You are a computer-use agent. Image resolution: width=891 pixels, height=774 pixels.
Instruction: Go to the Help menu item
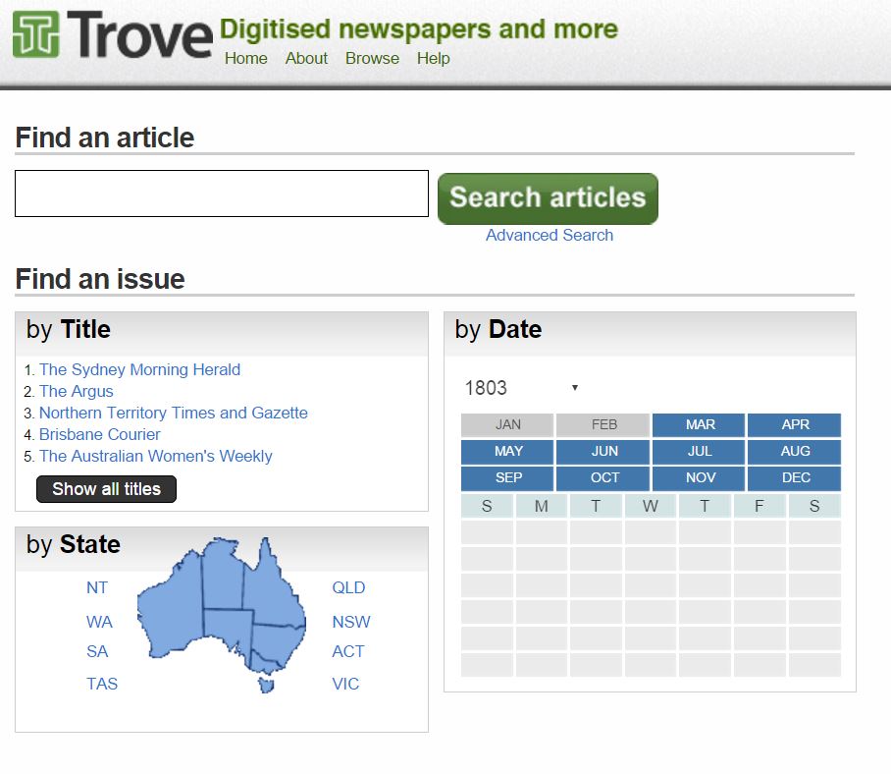pyautogui.click(x=433, y=59)
